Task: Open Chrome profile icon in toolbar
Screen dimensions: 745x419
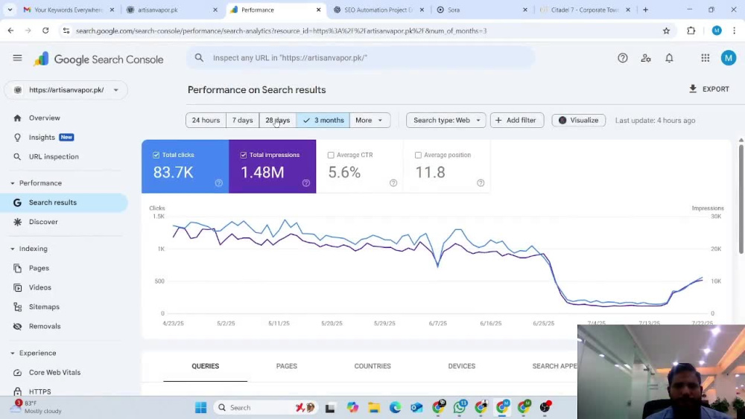Action: coord(717,31)
